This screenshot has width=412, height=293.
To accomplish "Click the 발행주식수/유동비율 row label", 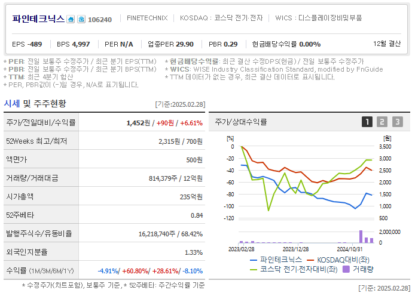I will point(39,233).
